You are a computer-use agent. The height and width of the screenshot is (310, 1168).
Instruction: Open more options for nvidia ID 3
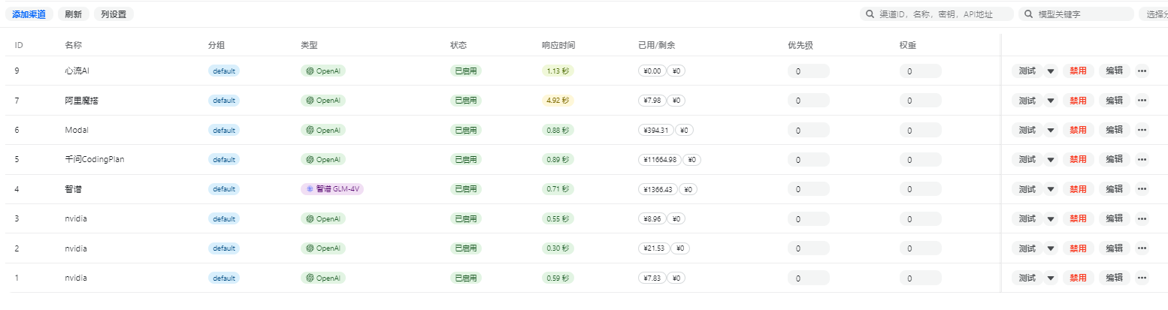(1142, 218)
